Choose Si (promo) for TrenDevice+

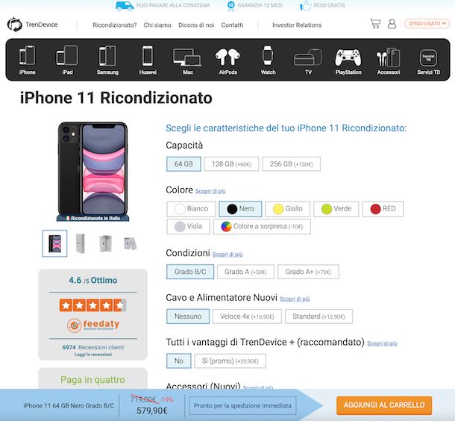[230, 361]
